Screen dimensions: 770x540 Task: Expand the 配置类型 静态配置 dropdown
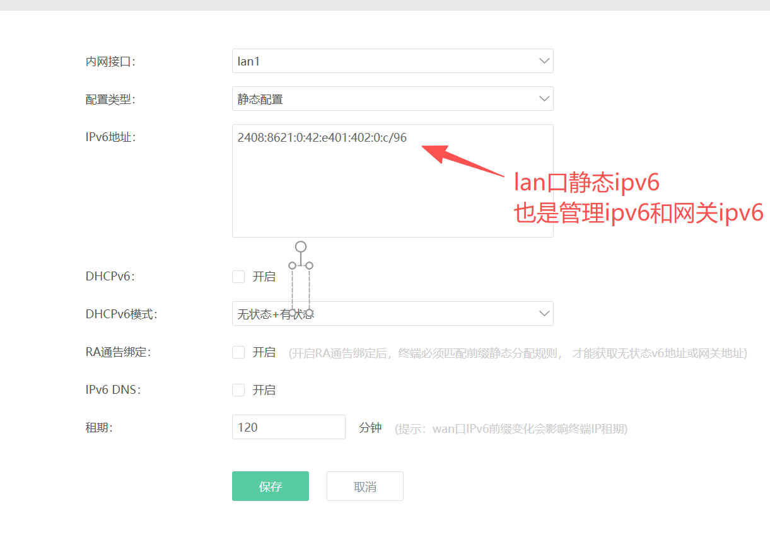[x=392, y=99]
